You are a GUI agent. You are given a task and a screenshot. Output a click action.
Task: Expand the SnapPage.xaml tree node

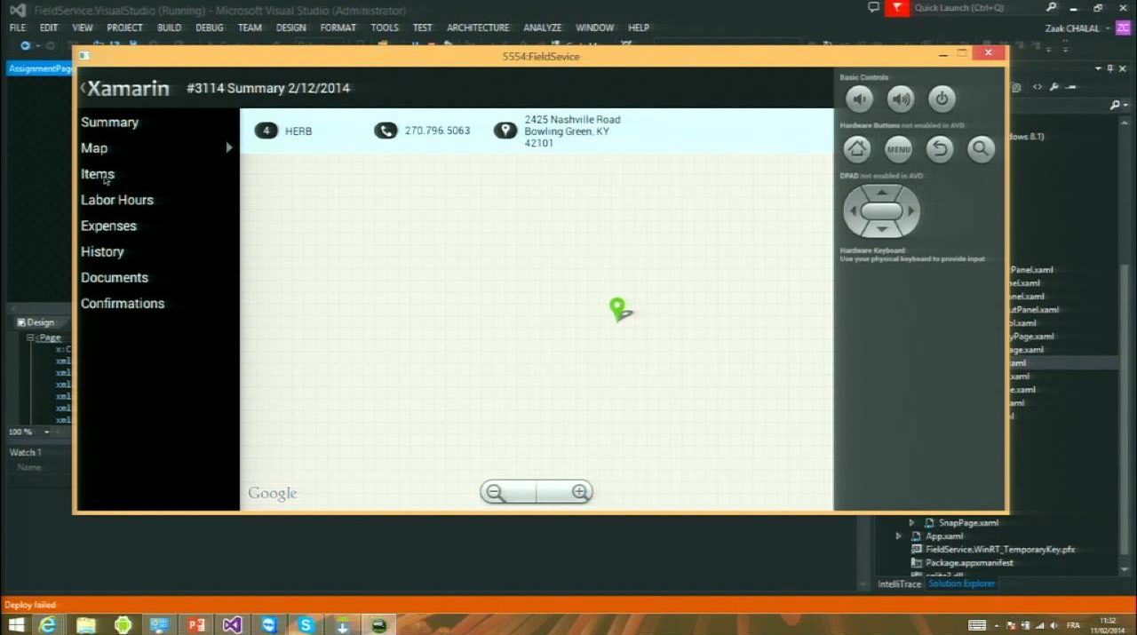911,523
